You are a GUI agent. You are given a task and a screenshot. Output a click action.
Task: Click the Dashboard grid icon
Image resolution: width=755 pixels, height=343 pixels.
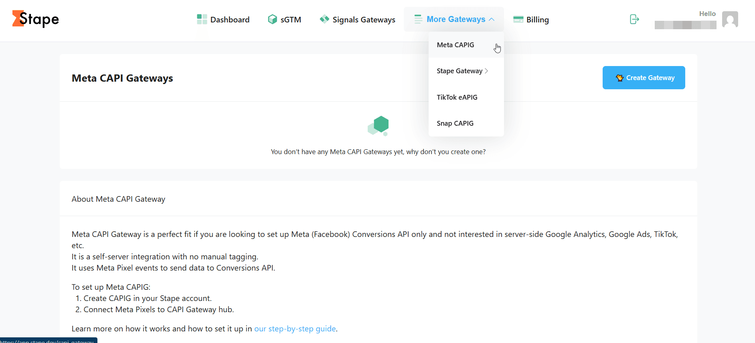pyautogui.click(x=202, y=19)
